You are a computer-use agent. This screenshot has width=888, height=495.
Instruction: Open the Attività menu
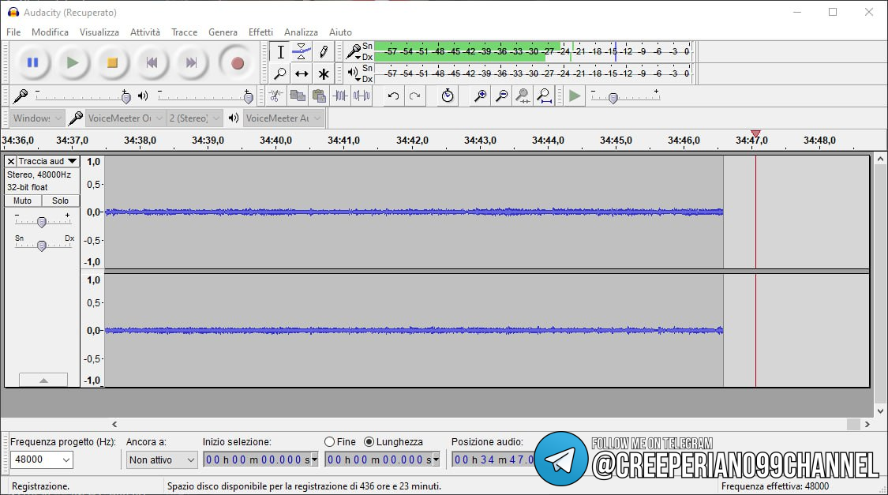[145, 32]
